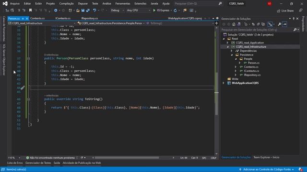
Task: Click the editor split window icon
Action: pyautogui.click(x=216, y=23)
